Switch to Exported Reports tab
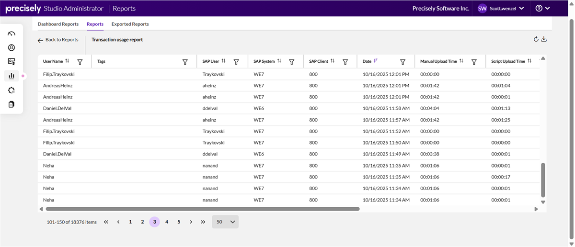Image resolution: width=575 pixels, height=247 pixels. point(130,24)
